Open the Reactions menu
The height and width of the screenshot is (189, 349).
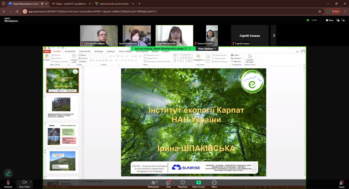click(x=183, y=184)
